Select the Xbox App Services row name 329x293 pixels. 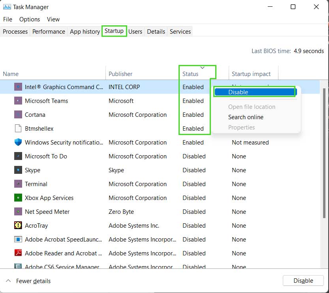[x=49, y=198]
